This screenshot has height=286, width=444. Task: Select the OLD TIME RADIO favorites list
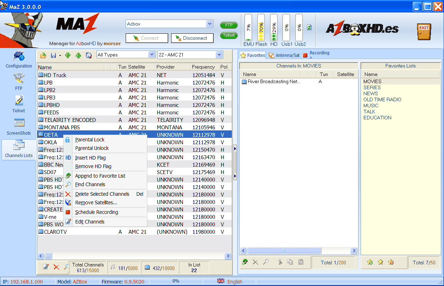click(382, 99)
